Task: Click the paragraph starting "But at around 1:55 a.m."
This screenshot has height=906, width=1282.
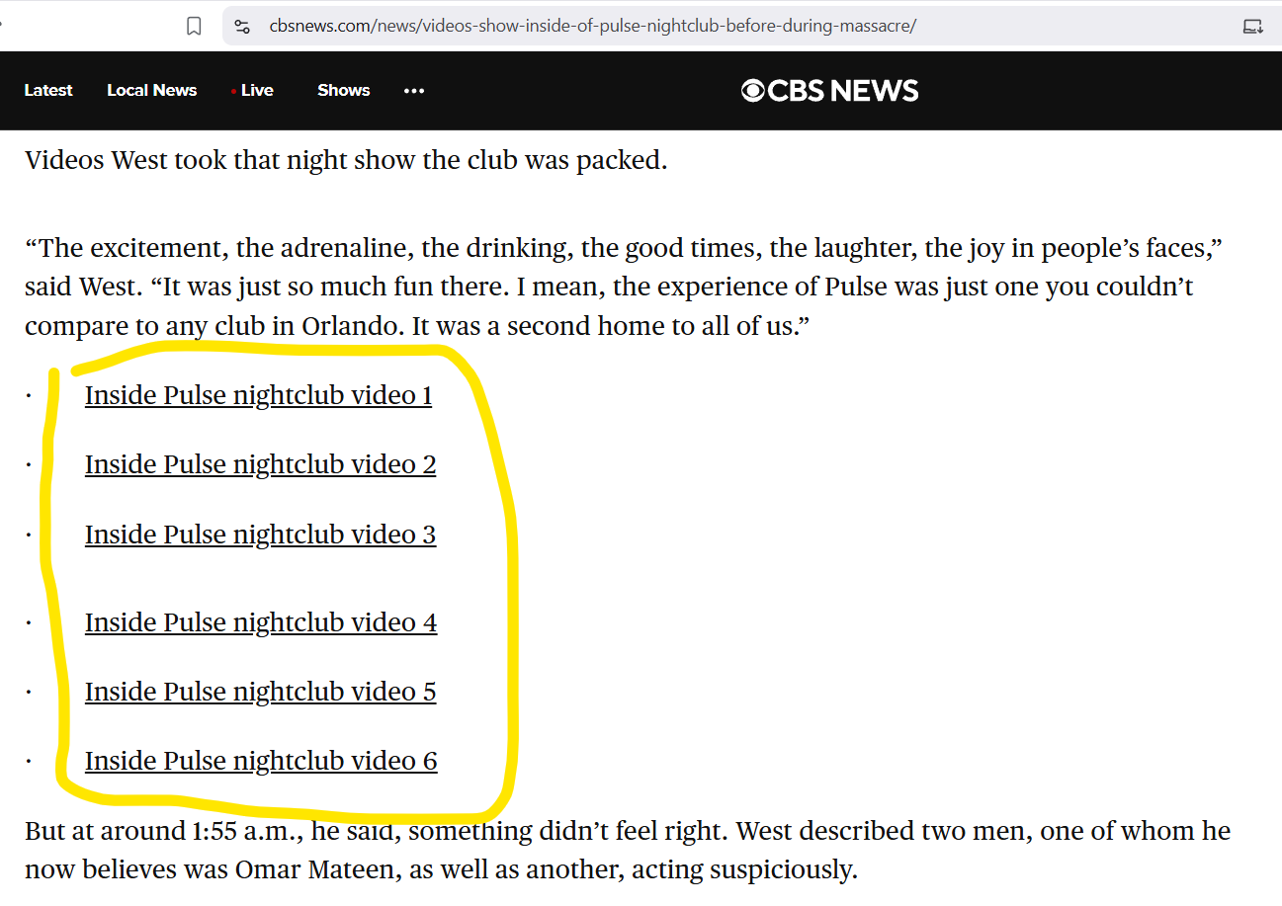Action: [x=628, y=850]
